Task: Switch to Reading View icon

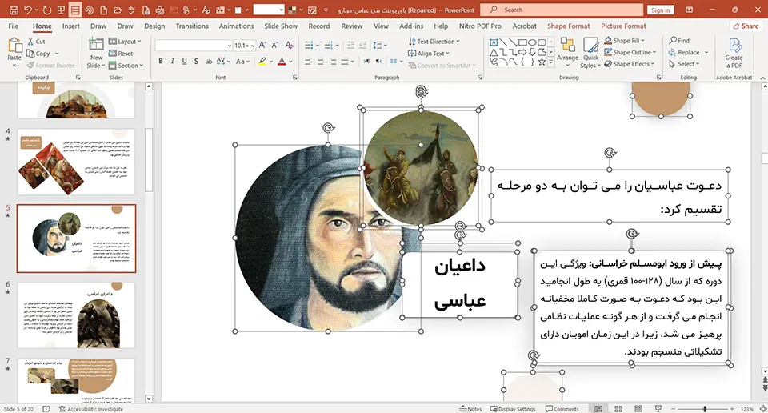Action: click(638, 408)
